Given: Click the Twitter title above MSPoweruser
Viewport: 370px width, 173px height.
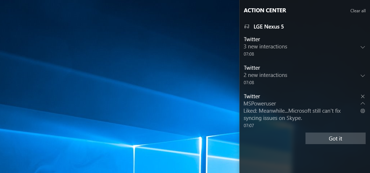Looking at the screenshot, I should 252,96.
